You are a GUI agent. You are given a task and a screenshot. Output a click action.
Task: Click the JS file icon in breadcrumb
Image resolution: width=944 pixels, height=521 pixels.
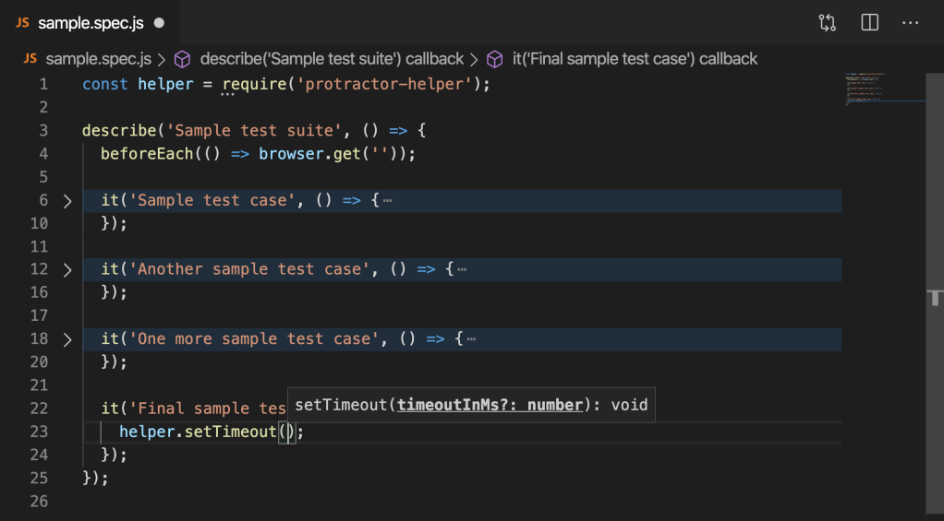pyautogui.click(x=30, y=59)
